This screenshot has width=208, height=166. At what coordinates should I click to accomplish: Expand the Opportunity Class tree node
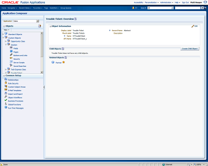(6, 41)
